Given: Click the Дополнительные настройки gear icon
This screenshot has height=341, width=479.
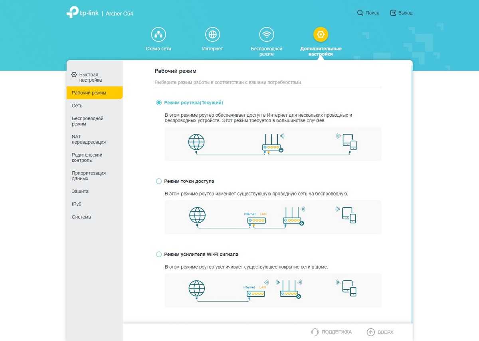Looking at the screenshot, I should click(321, 35).
